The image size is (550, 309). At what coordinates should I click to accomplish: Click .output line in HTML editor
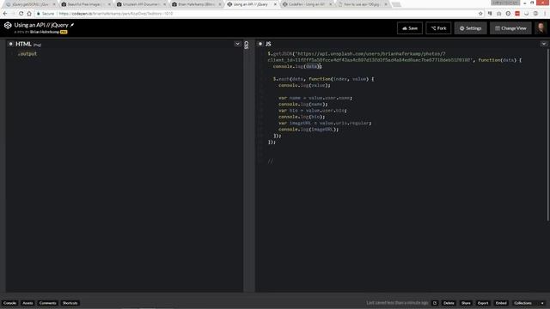27,53
